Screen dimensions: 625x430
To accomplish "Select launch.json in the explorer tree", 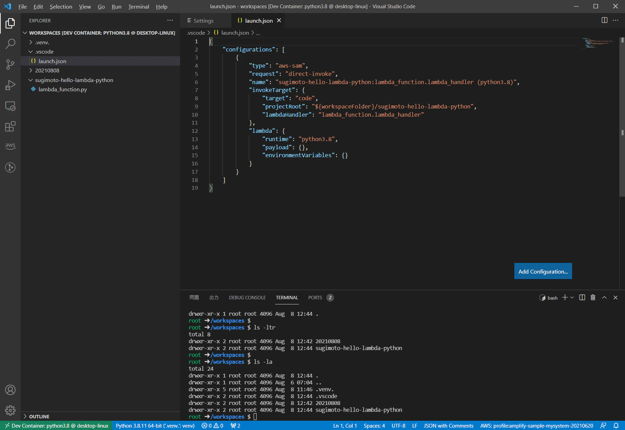I will (x=100, y=61).
